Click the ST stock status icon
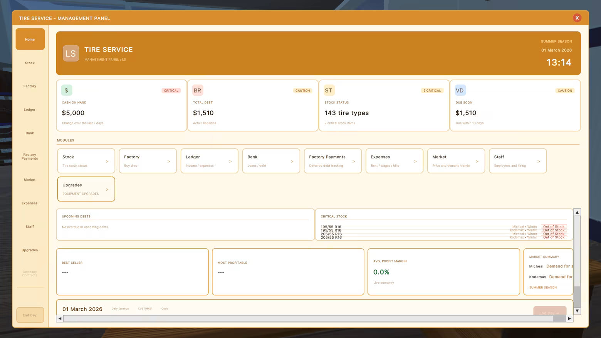Viewport: 601px width, 338px height. tap(329, 90)
